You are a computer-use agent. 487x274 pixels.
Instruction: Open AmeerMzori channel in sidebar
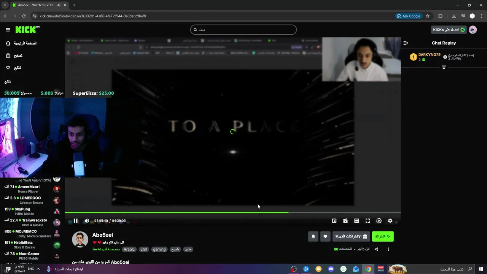click(32, 189)
